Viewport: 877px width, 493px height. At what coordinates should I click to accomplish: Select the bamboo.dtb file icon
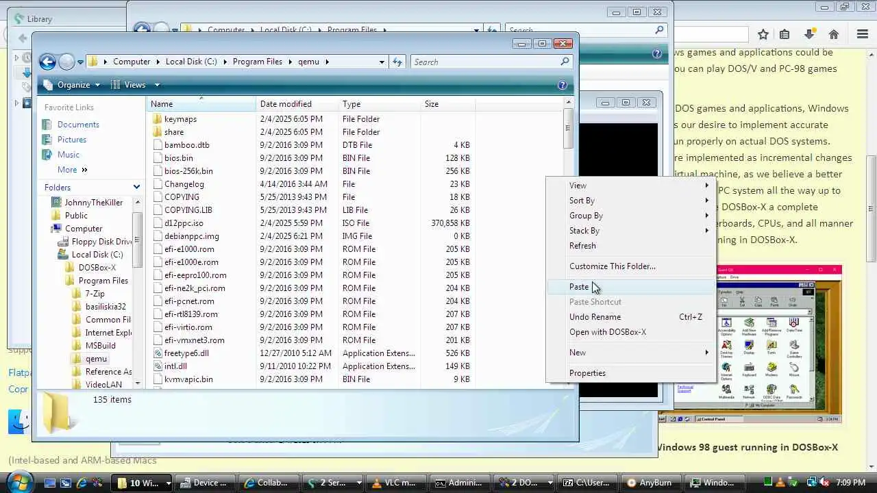click(158, 145)
